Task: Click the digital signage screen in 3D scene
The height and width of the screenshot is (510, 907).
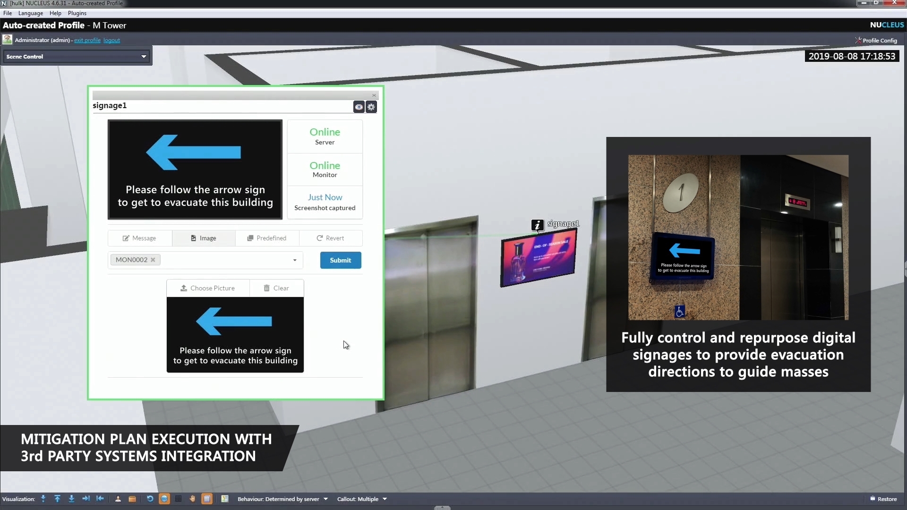Action: pos(539,258)
